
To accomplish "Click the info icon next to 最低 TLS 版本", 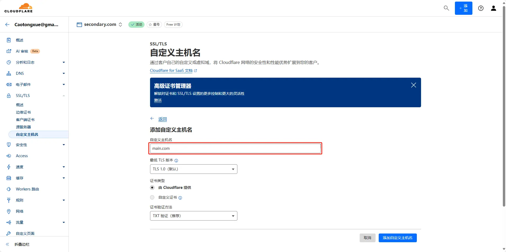I will click(x=176, y=161).
